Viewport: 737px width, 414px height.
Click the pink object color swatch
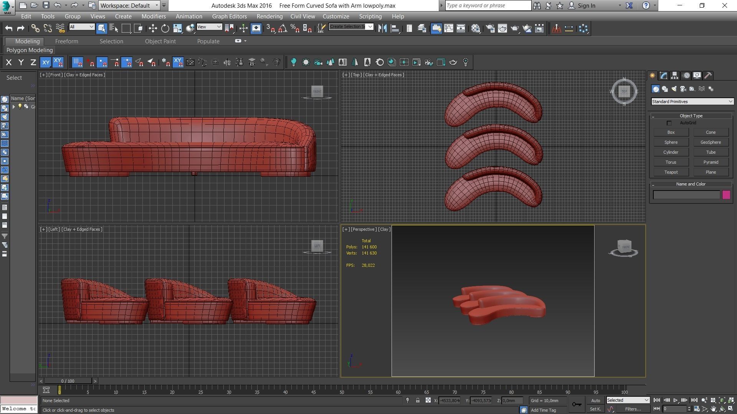[x=726, y=195]
